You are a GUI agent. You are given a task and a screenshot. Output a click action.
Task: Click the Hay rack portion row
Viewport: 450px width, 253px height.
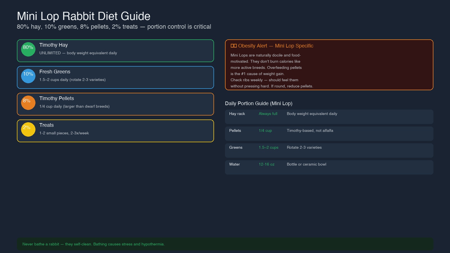click(329, 117)
